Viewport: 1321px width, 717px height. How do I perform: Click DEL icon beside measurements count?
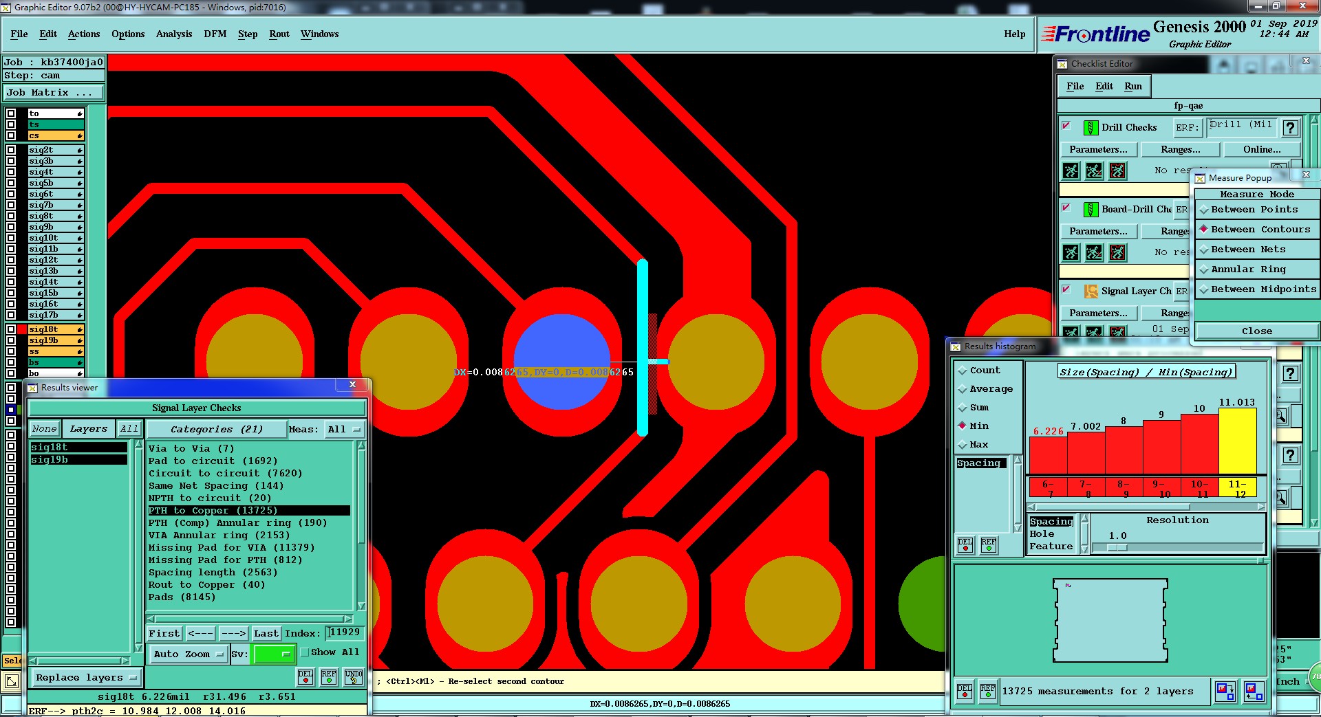965,691
